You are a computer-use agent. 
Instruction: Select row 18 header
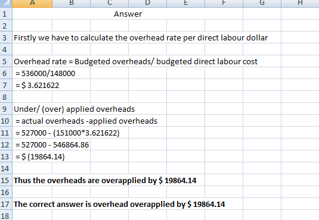point(6,215)
